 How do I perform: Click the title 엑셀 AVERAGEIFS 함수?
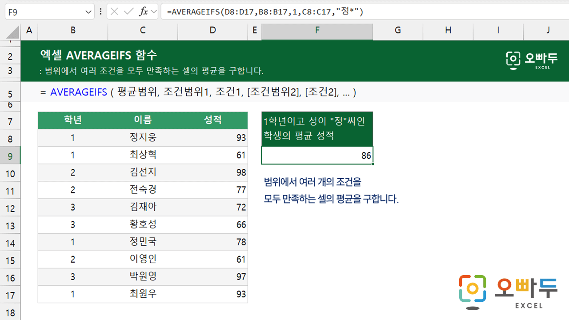98,55
